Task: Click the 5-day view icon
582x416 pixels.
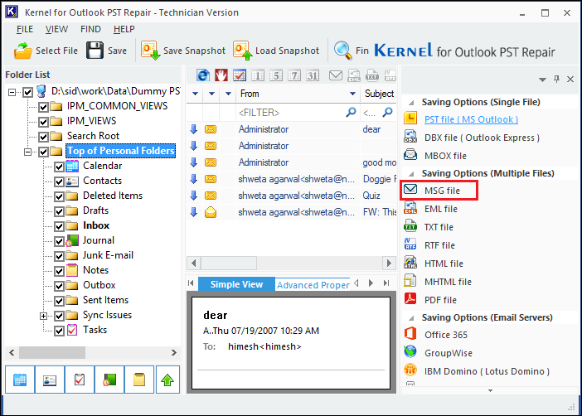Action: [x=276, y=75]
